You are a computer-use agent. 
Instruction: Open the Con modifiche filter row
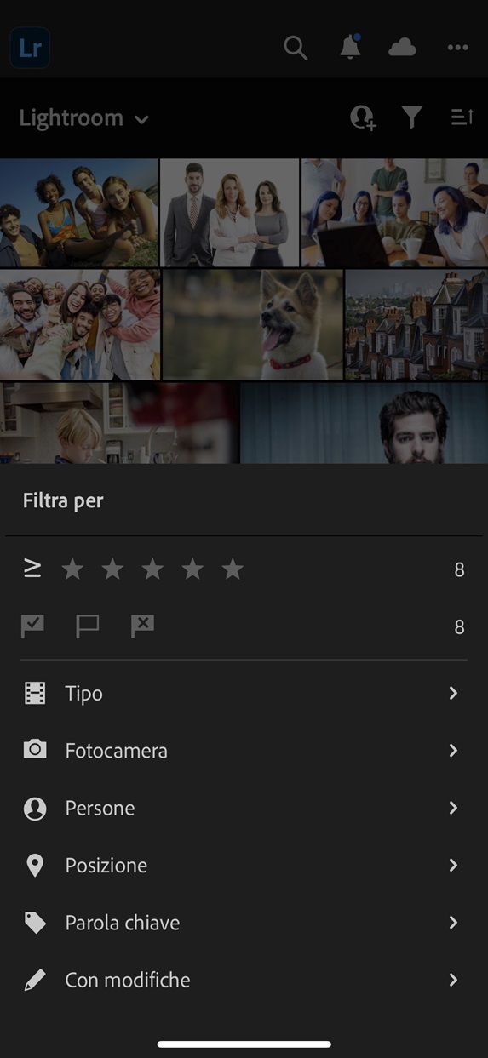click(x=244, y=980)
